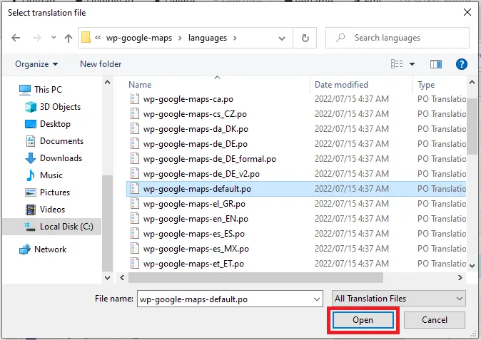Select file wp-google-maps-en_EN.po
Image resolution: width=481 pixels, height=340 pixels.
(x=196, y=219)
